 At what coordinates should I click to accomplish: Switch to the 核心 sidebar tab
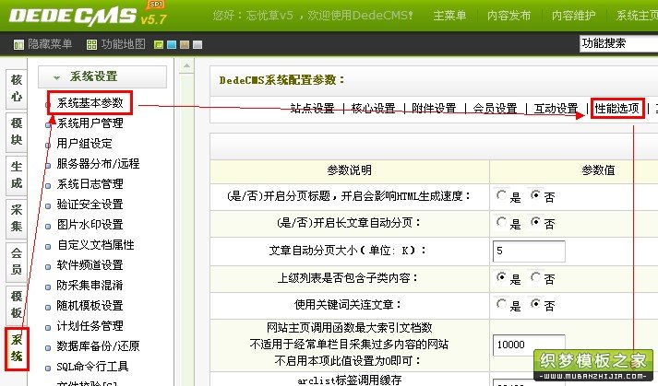[x=17, y=88]
